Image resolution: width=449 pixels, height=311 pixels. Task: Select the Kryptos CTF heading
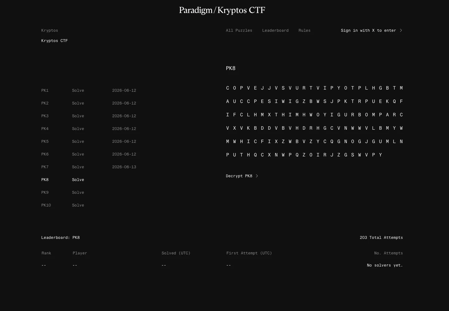(55, 41)
